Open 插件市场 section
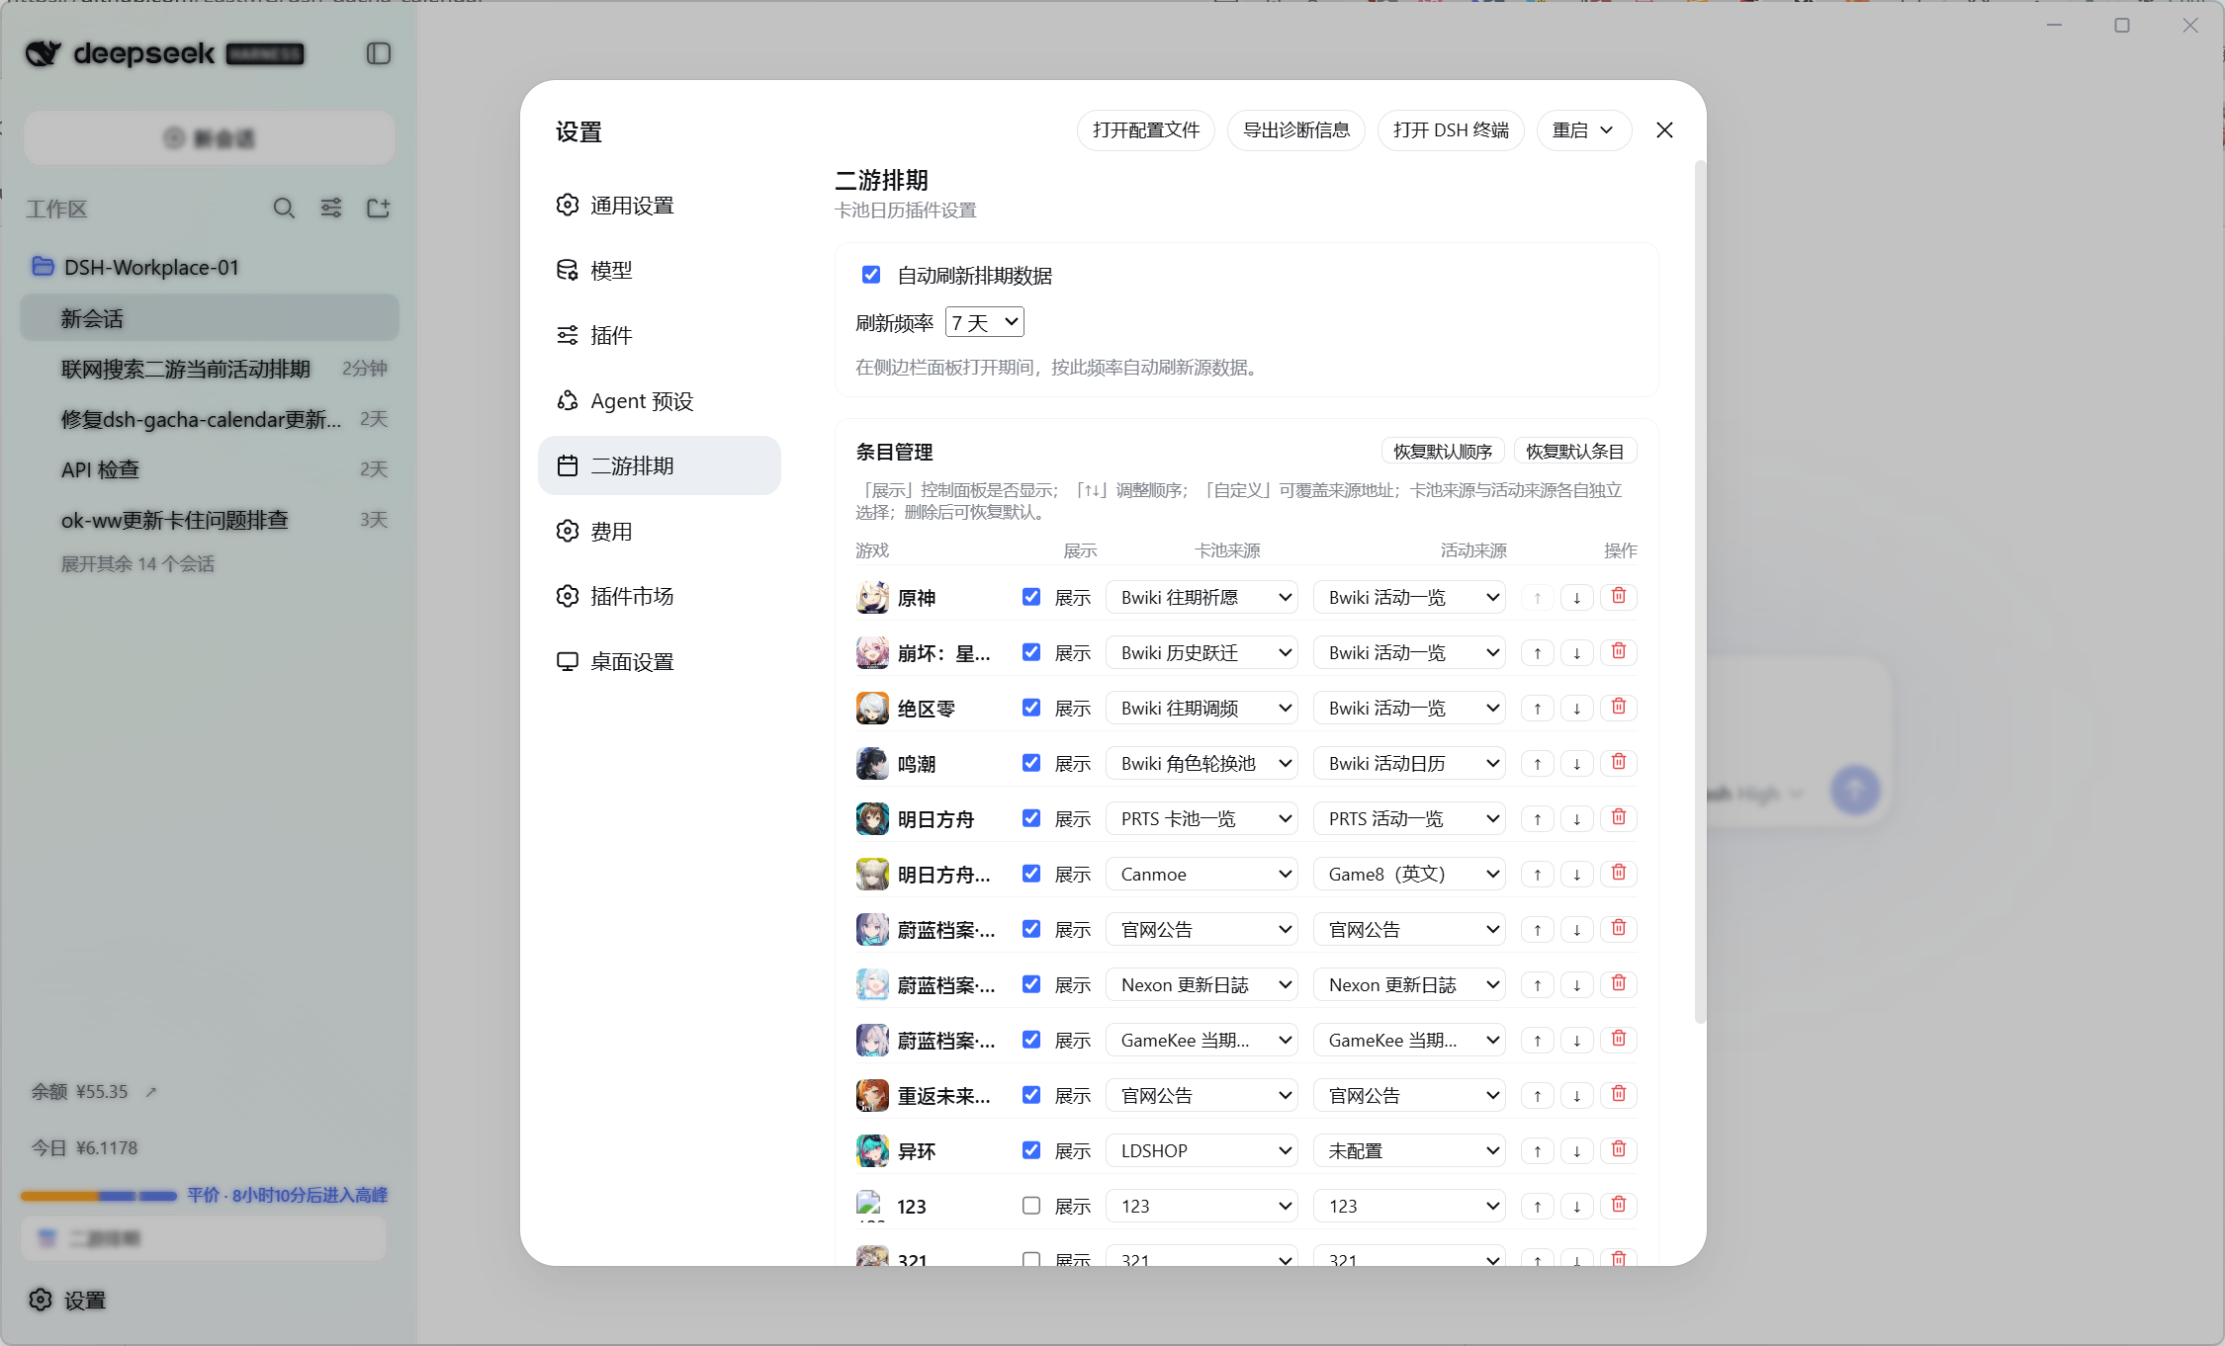This screenshot has width=2225, height=1346. 660,596
